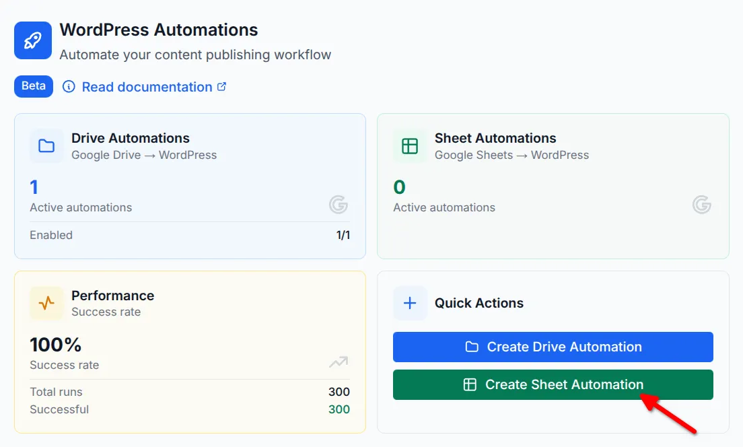Click the Beta badge

tap(33, 86)
